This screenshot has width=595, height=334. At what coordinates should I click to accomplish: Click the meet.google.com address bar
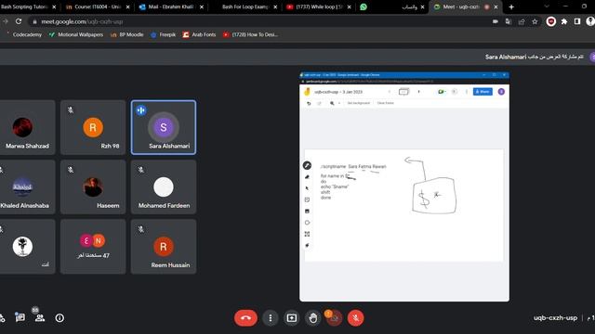point(258,21)
